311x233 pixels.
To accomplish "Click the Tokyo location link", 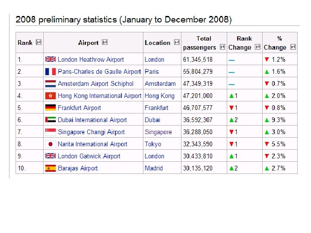I will [x=153, y=144].
